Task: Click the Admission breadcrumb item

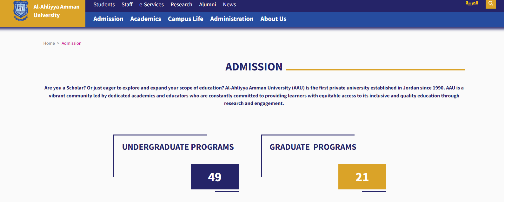Action: click(71, 43)
